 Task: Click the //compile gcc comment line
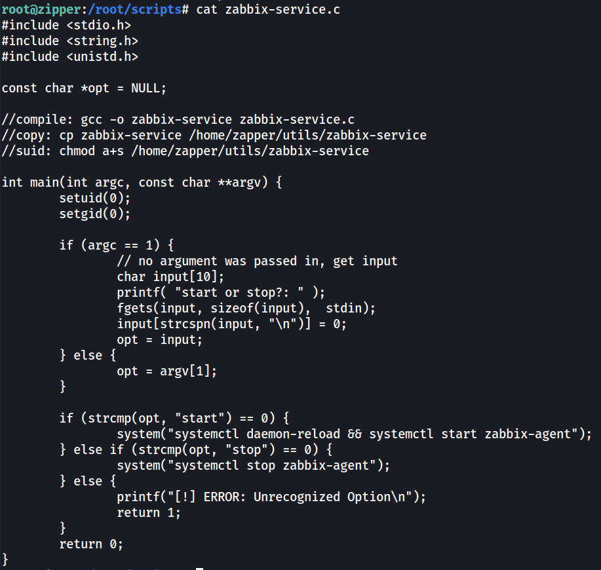point(178,119)
